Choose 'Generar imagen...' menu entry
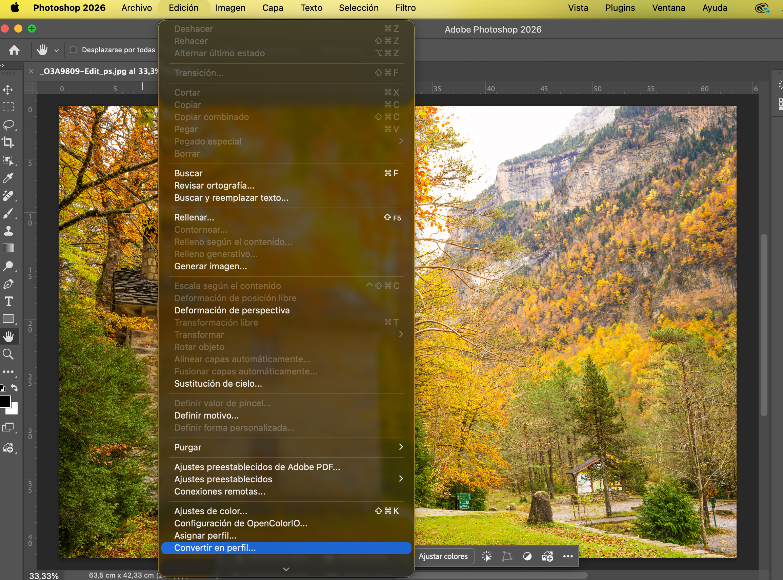This screenshot has height=580, width=783. (286, 266)
